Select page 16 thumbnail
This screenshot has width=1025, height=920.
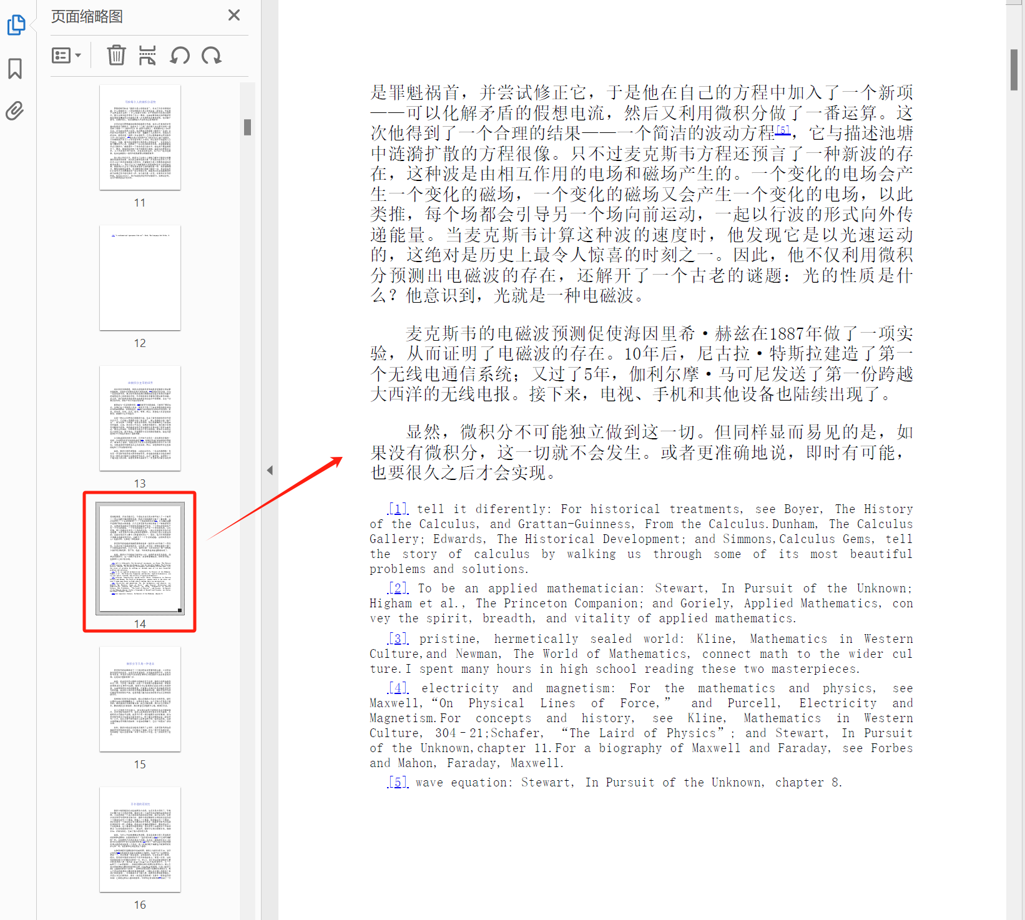139,839
